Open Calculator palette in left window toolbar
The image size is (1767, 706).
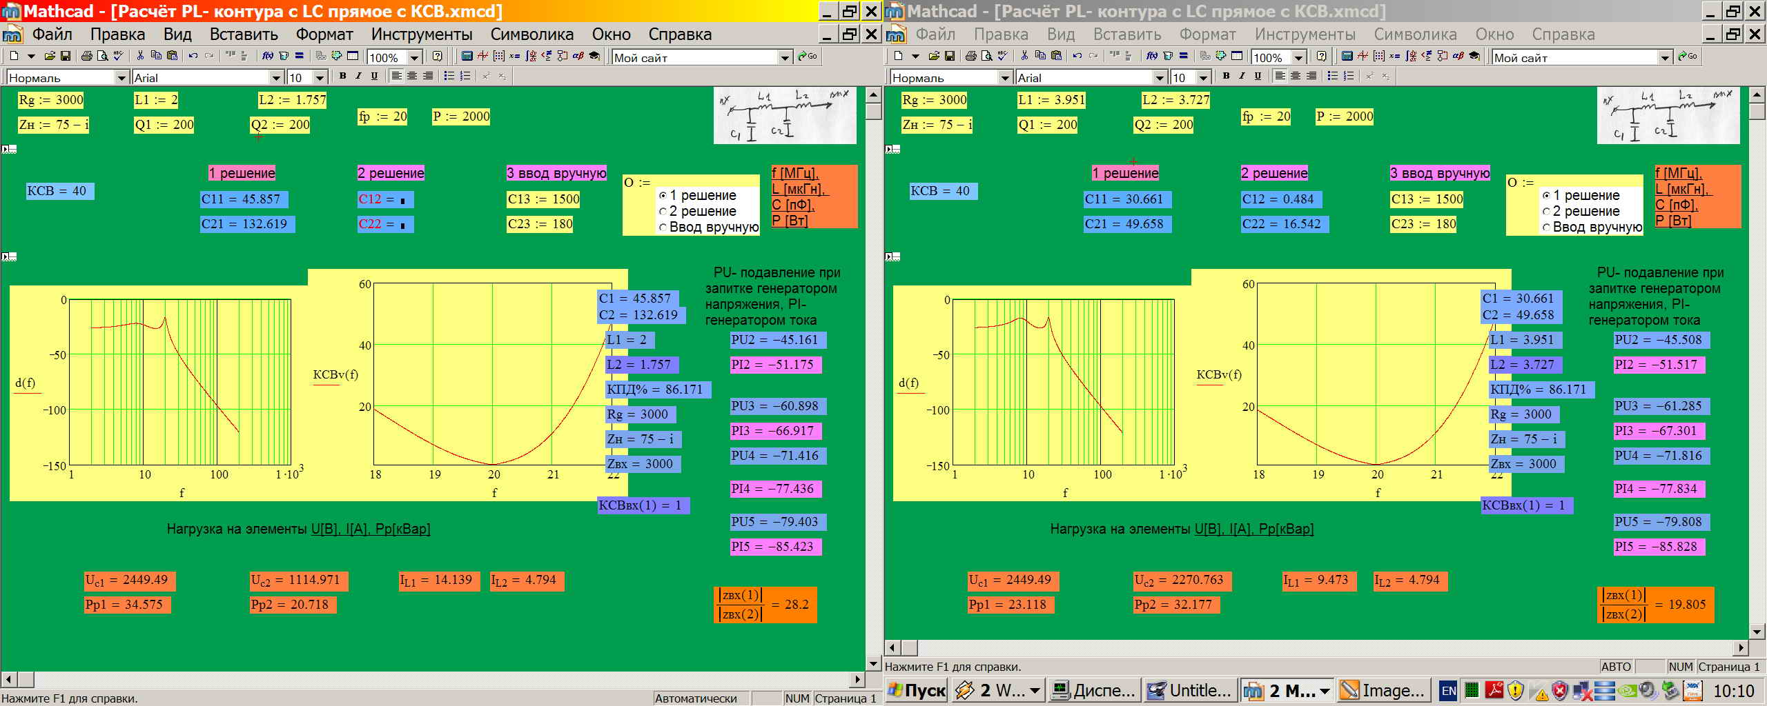click(467, 56)
